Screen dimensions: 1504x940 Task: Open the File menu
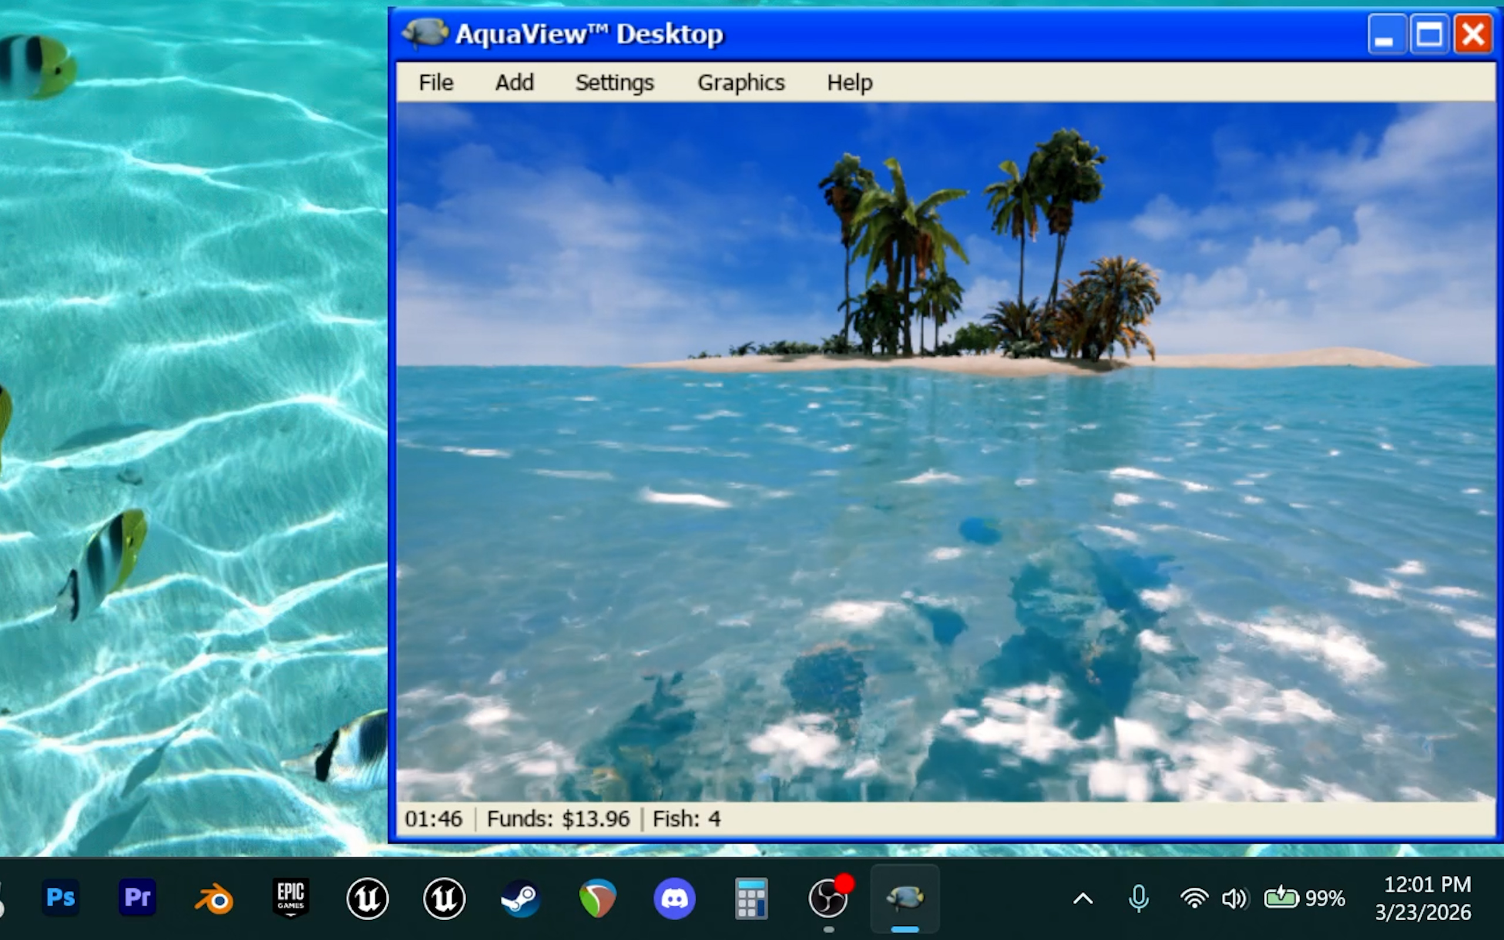[x=436, y=83]
